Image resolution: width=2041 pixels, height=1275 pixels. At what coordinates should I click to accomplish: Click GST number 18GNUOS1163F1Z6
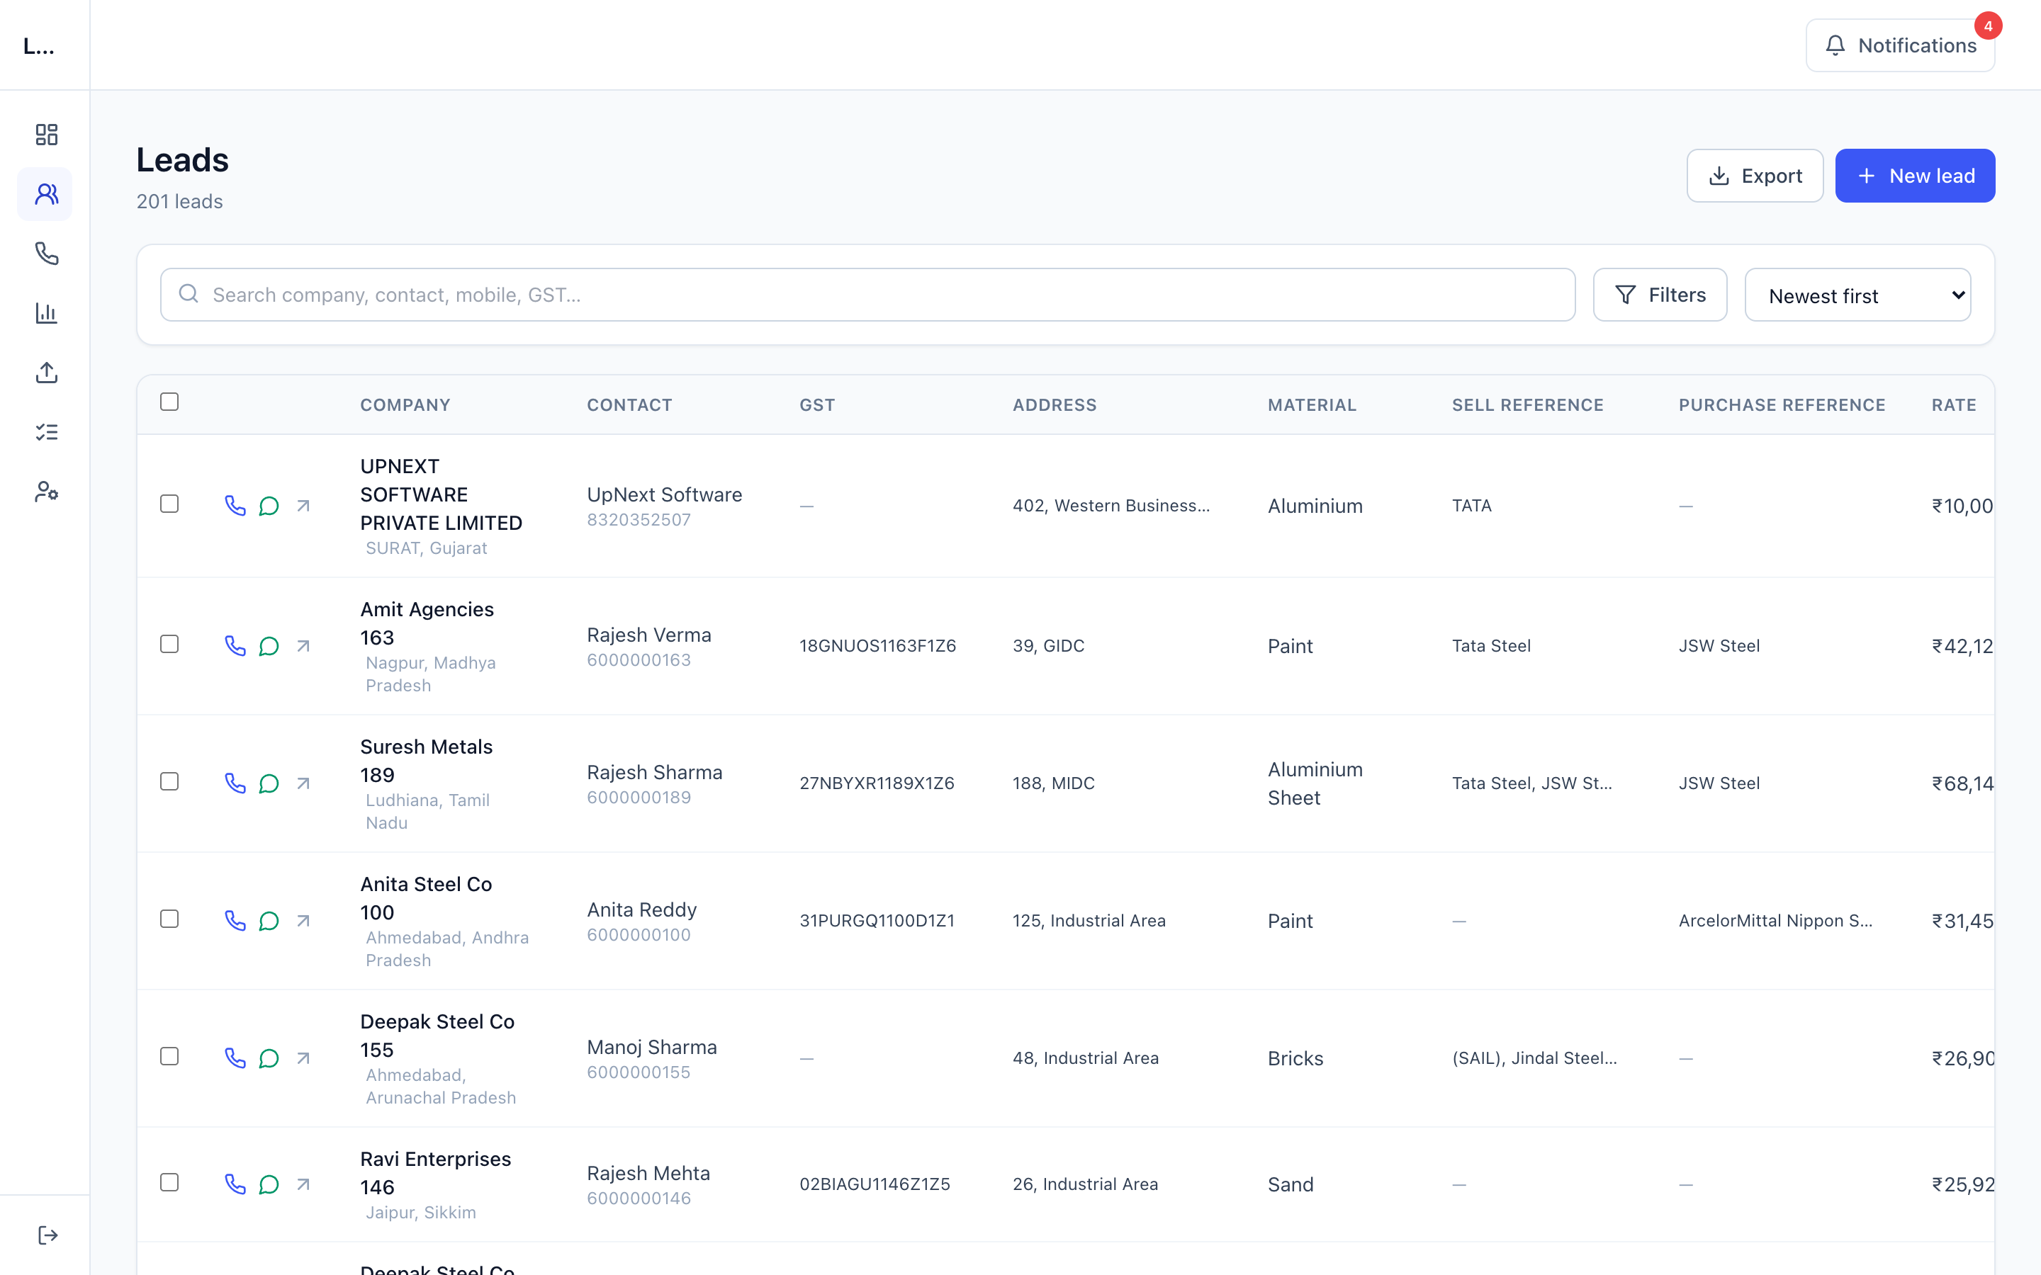pyautogui.click(x=877, y=646)
